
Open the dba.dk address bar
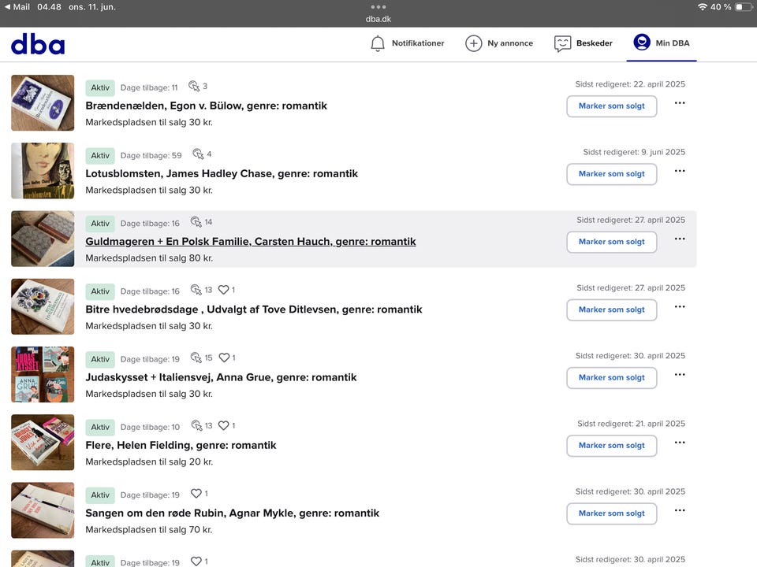[x=378, y=19]
